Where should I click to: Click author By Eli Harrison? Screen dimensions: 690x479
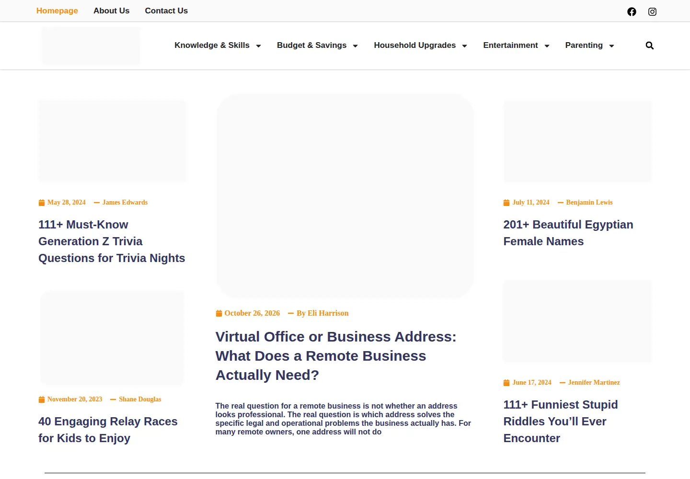click(322, 313)
